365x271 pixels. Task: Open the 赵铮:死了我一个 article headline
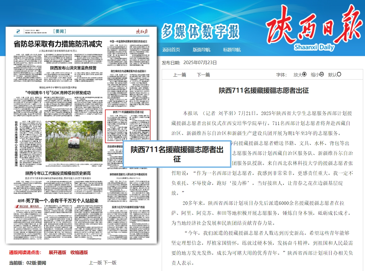click(58, 201)
